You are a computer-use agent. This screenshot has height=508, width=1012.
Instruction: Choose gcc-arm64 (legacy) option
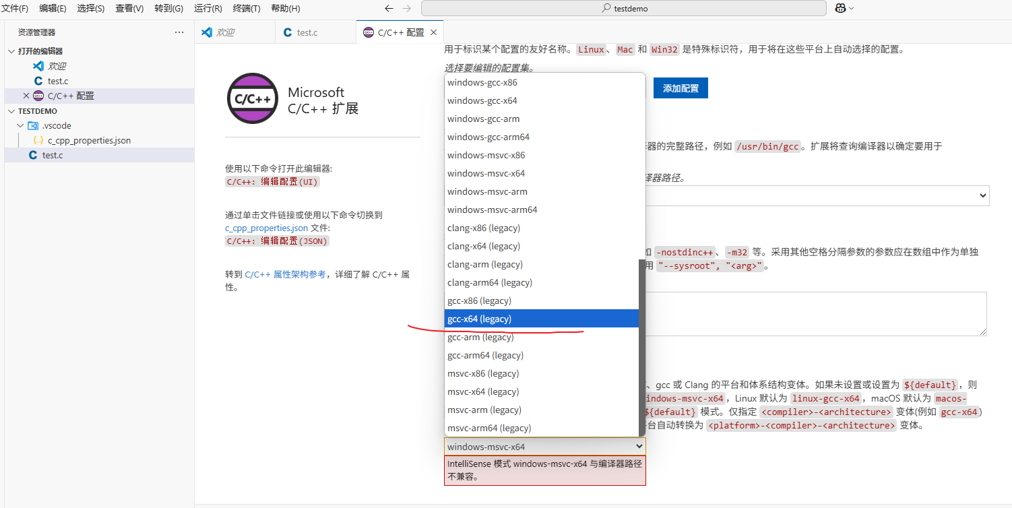pyautogui.click(x=542, y=355)
